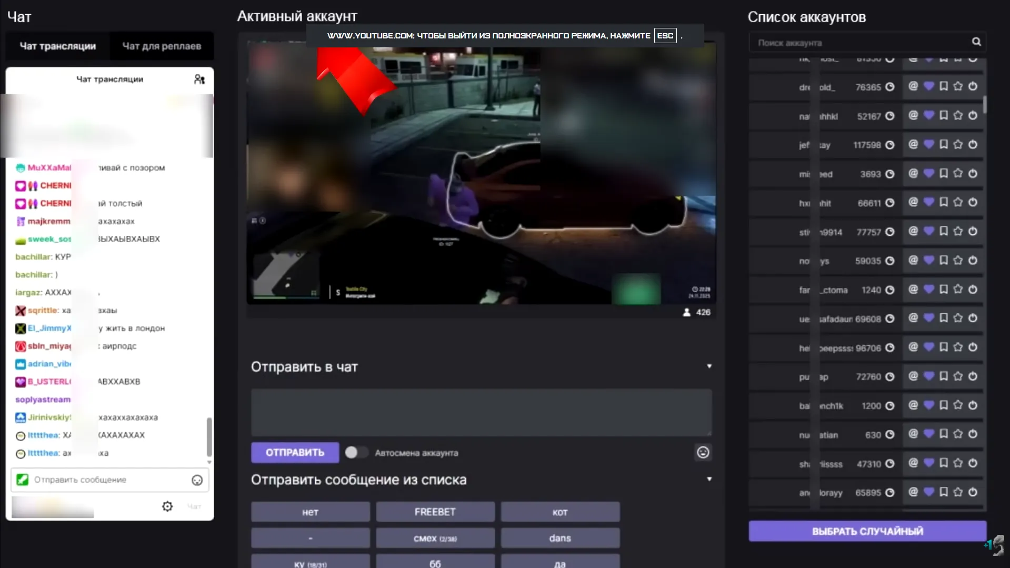
Task: Collapse the Отправить сообщение из списка section
Action: tap(709, 480)
